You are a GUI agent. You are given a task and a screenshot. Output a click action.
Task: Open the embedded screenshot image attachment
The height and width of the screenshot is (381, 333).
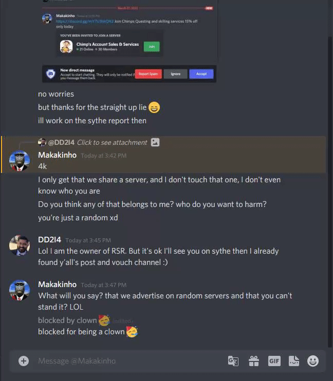pos(129,41)
